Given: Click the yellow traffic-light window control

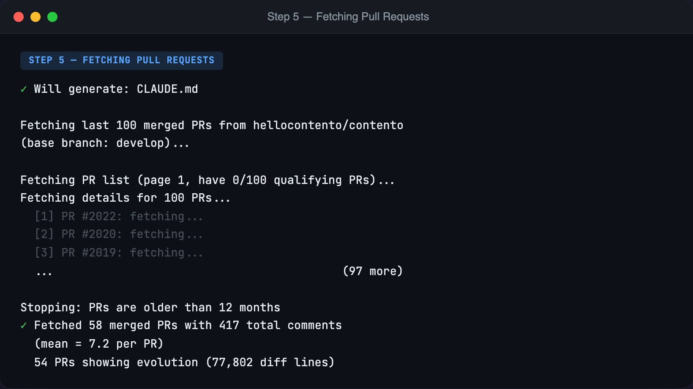Looking at the screenshot, I should pyautogui.click(x=35, y=17).
